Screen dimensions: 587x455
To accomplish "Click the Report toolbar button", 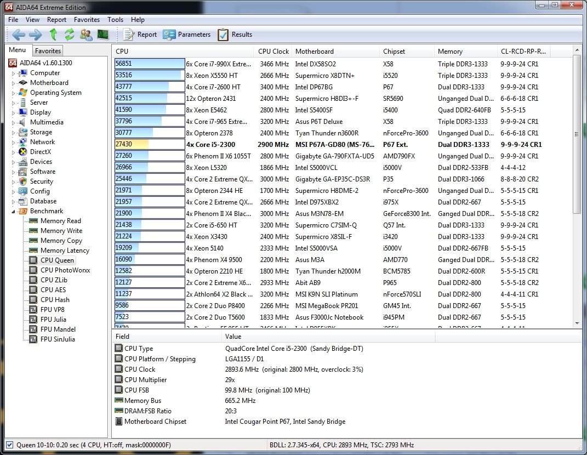I will pos(140,35).
